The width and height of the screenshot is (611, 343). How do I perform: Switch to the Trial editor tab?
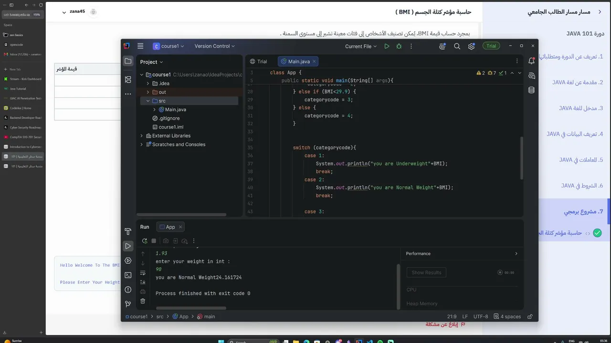(259, 61)
